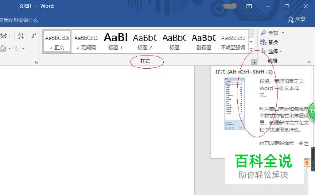Toggle show paragraph marks icon
315x195 pixels.
pos(33,36)
